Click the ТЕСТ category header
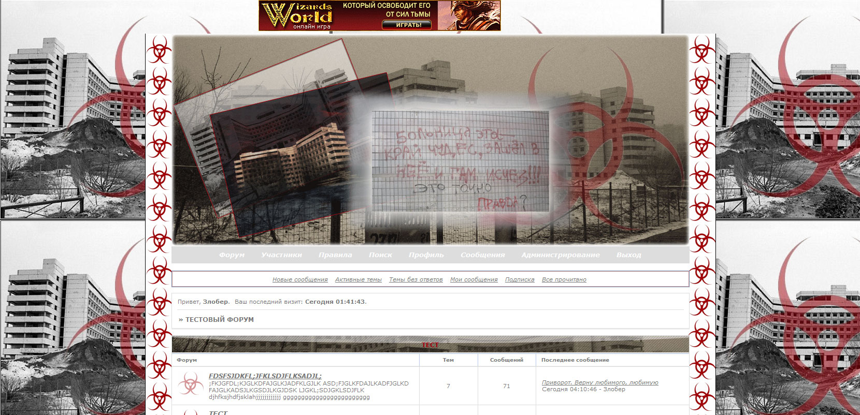 (430, 345)
